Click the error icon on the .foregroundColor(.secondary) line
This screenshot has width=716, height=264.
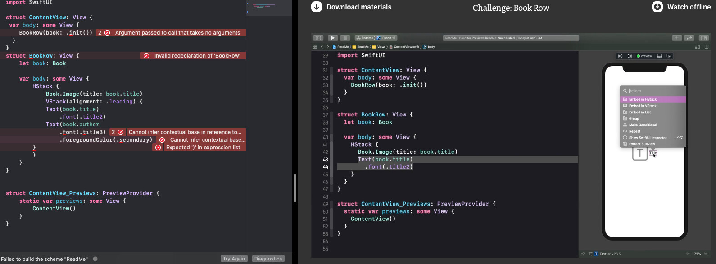click(162, 140)
